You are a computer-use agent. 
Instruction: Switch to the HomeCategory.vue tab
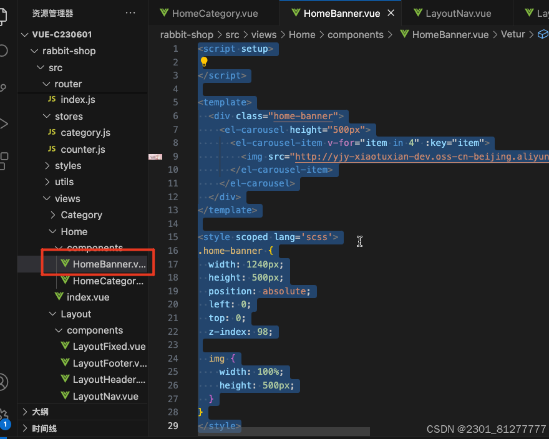coord(213,13)
